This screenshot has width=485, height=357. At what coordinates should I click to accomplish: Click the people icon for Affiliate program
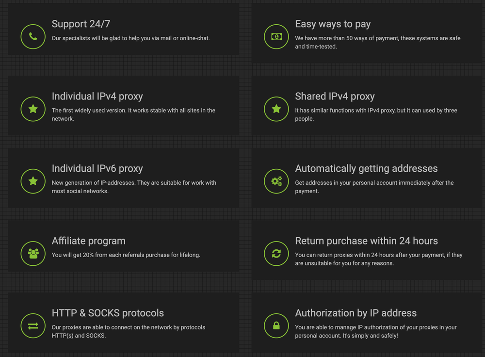[33, 253]
